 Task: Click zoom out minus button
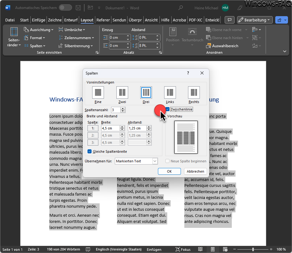[235, 249]
